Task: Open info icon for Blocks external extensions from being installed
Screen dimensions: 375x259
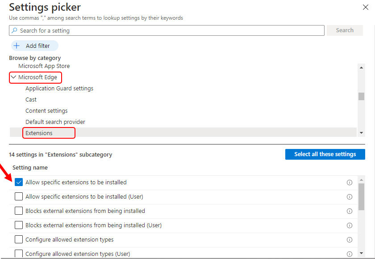Action: click(x=350, y=211)
